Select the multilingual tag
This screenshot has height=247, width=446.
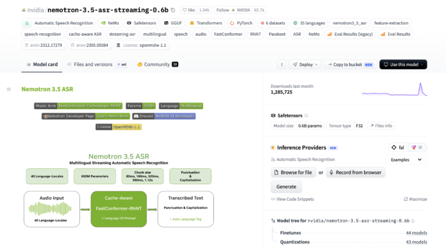tap(154, 34)
